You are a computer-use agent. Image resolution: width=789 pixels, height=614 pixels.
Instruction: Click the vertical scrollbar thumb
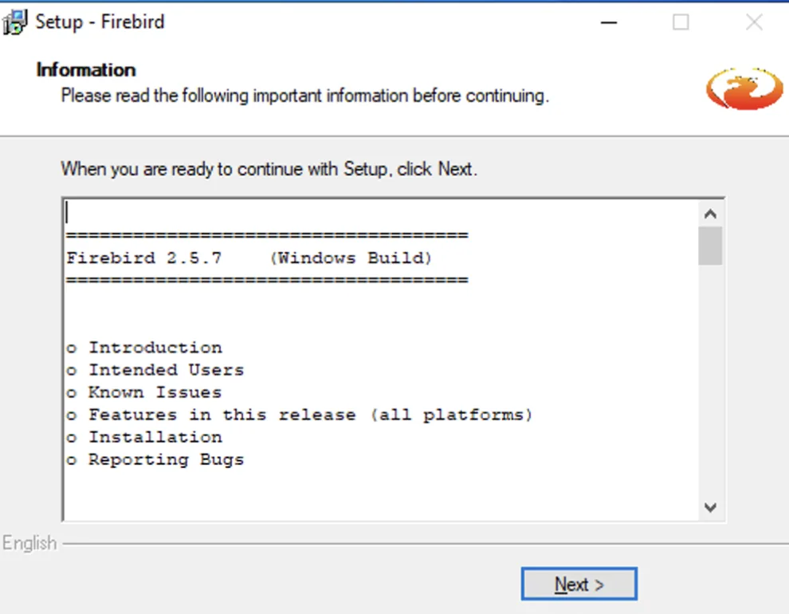coord(710,246)
